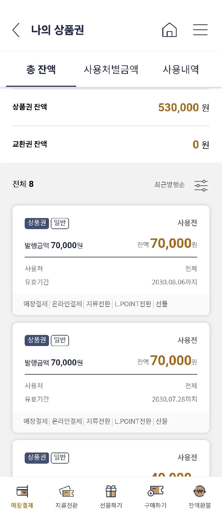Open the sort filter sliders icon

click(x=201, y=185)
